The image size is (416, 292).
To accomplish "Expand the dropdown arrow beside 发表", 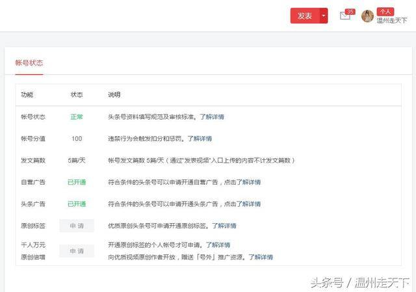I will point(324,16).
